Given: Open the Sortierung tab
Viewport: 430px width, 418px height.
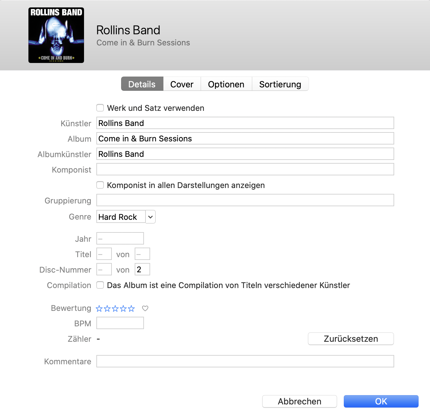Looking at the screenshot, I should click(280, 84).
